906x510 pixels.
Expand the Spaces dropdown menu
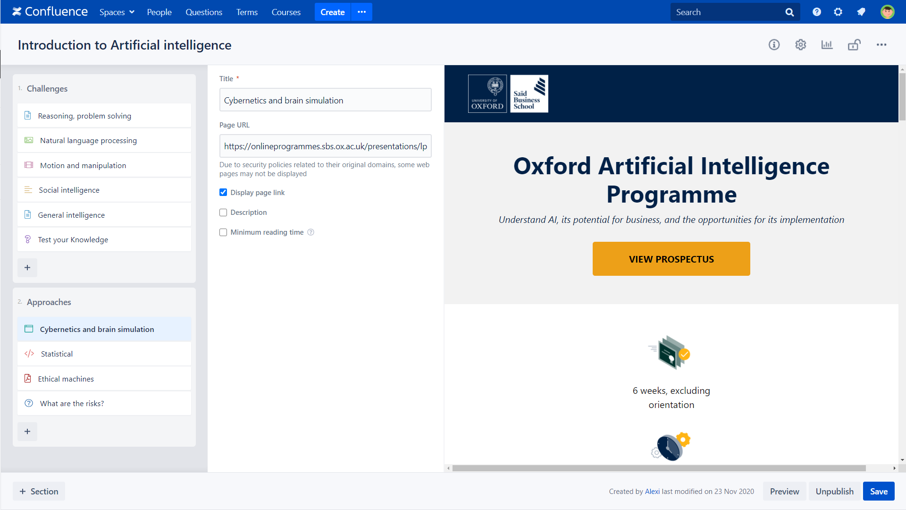point(117,12)
